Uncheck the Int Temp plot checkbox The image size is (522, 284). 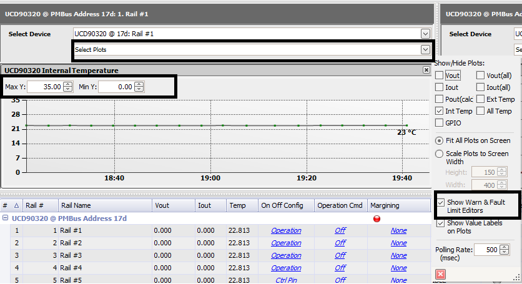point(439,111)
